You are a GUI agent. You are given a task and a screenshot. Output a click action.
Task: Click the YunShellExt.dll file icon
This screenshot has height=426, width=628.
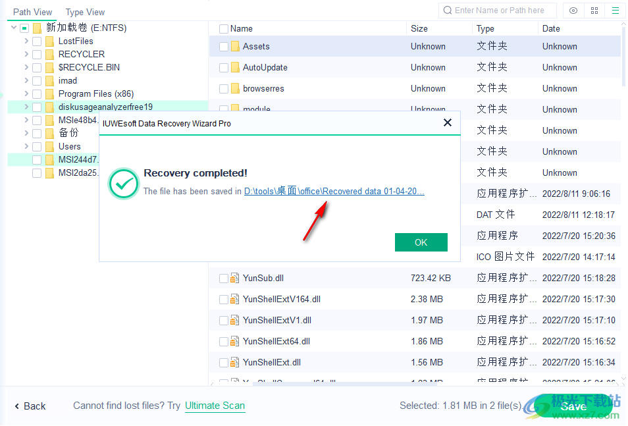pos(235,362)
